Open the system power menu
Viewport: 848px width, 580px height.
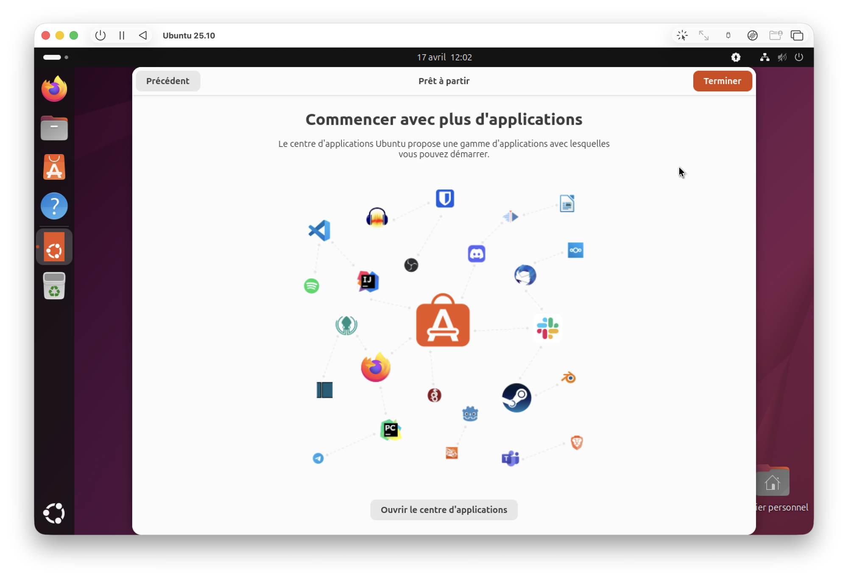(799, 57)
